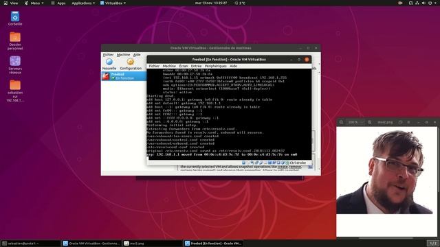
Task: Switch to sebastien@poste1 terminal taskbar entry
Action: tap(31, 244)
